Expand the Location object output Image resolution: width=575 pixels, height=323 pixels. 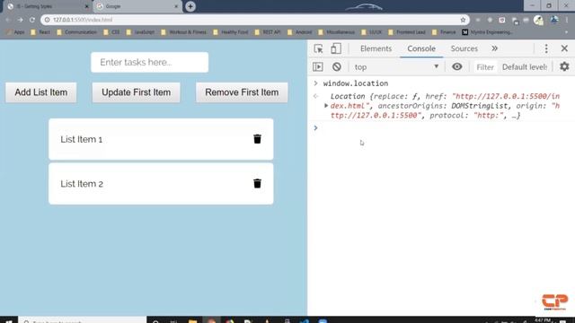tap(326, 106)
